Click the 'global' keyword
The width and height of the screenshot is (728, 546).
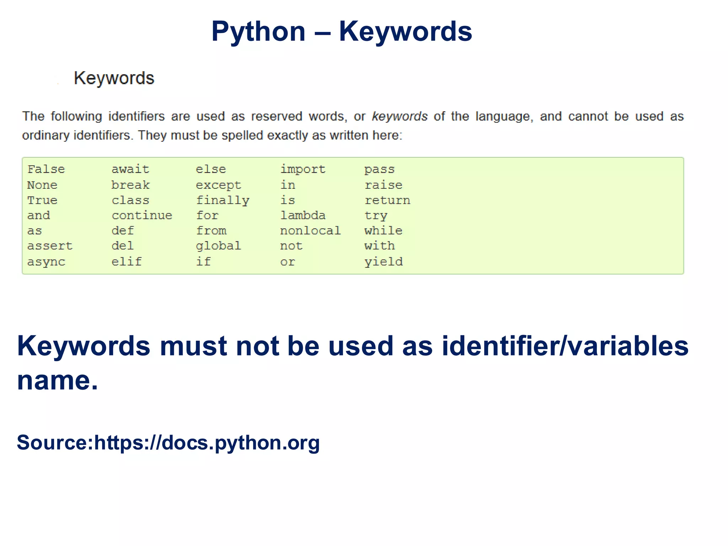pos(219,246)
